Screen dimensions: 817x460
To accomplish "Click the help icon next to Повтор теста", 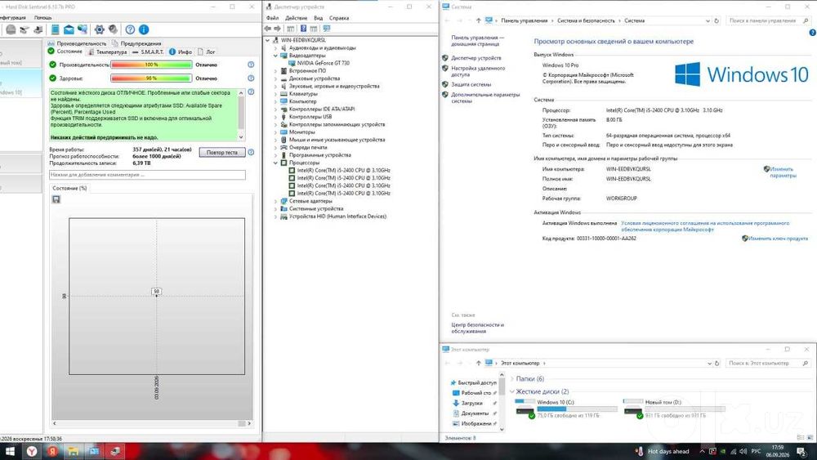I will click(x=251, y=152).
